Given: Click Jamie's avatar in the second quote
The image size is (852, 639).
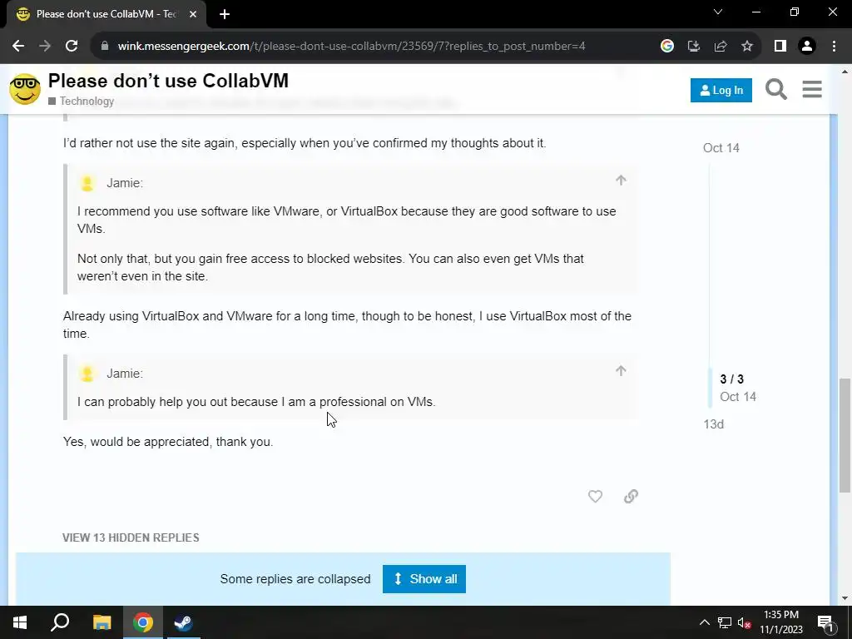Looking at the screenshot, I should (x=87, y=374).
